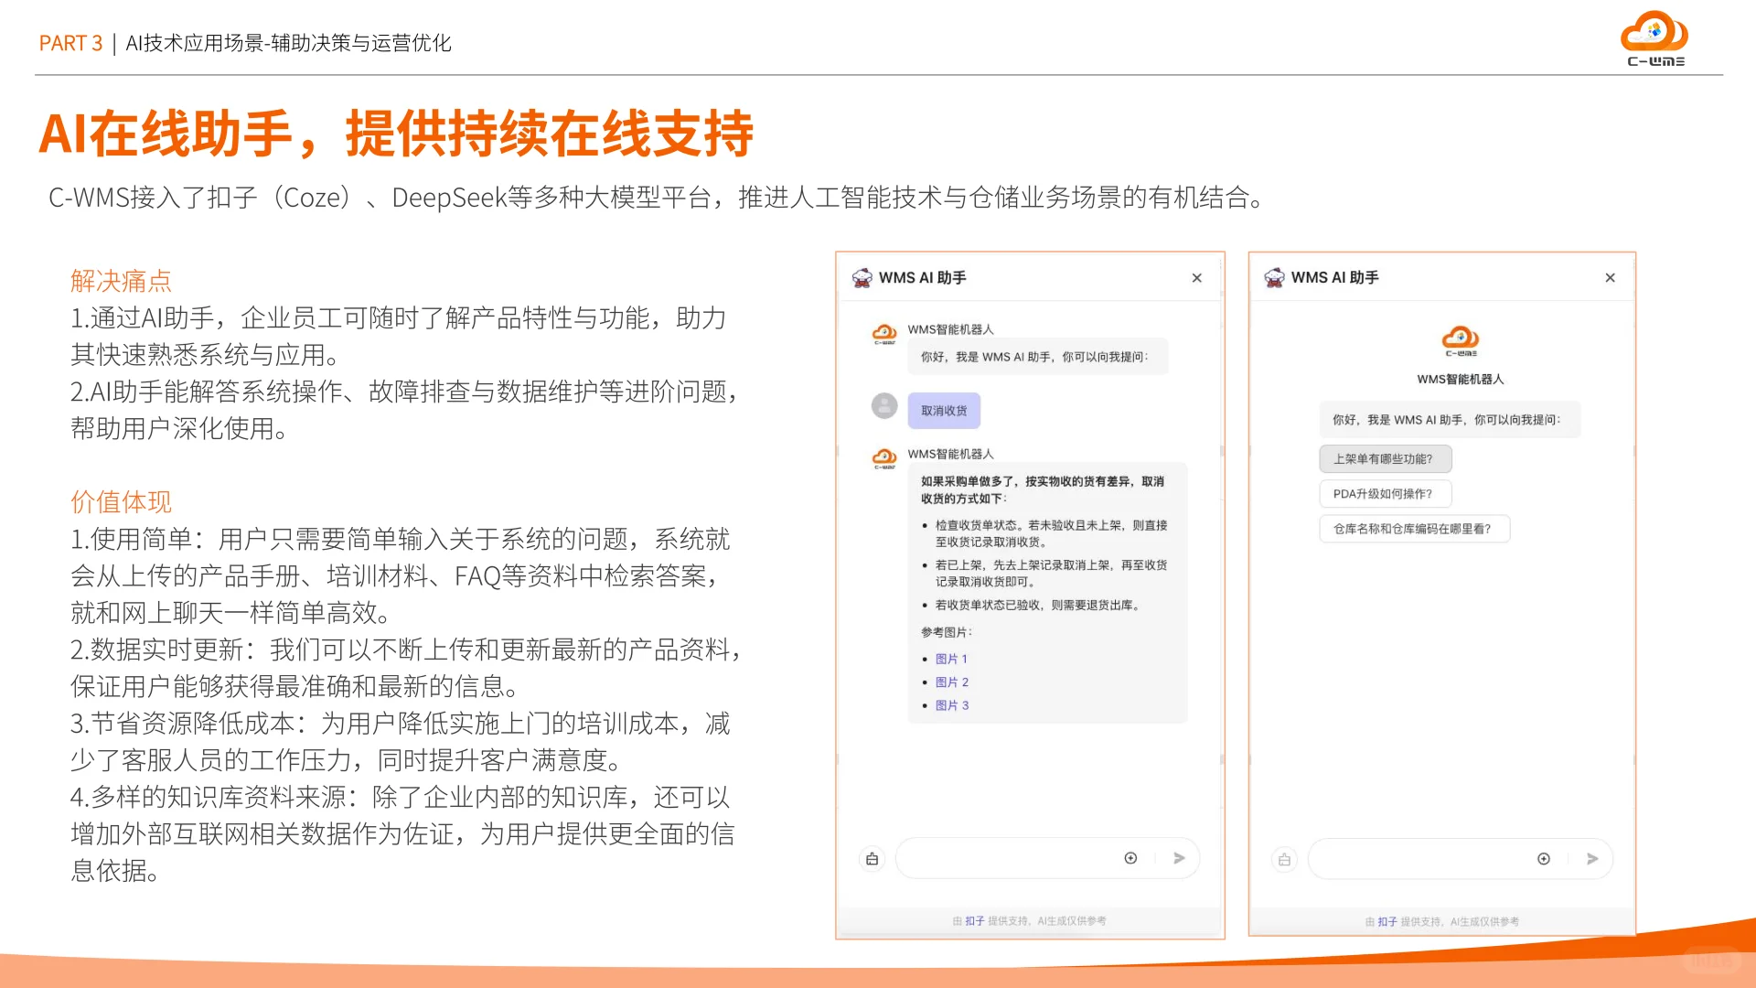The width and height of the screenshot is (1756, 988).
Task: Open the 图片 1 reference link
Action: click(951, 658)
